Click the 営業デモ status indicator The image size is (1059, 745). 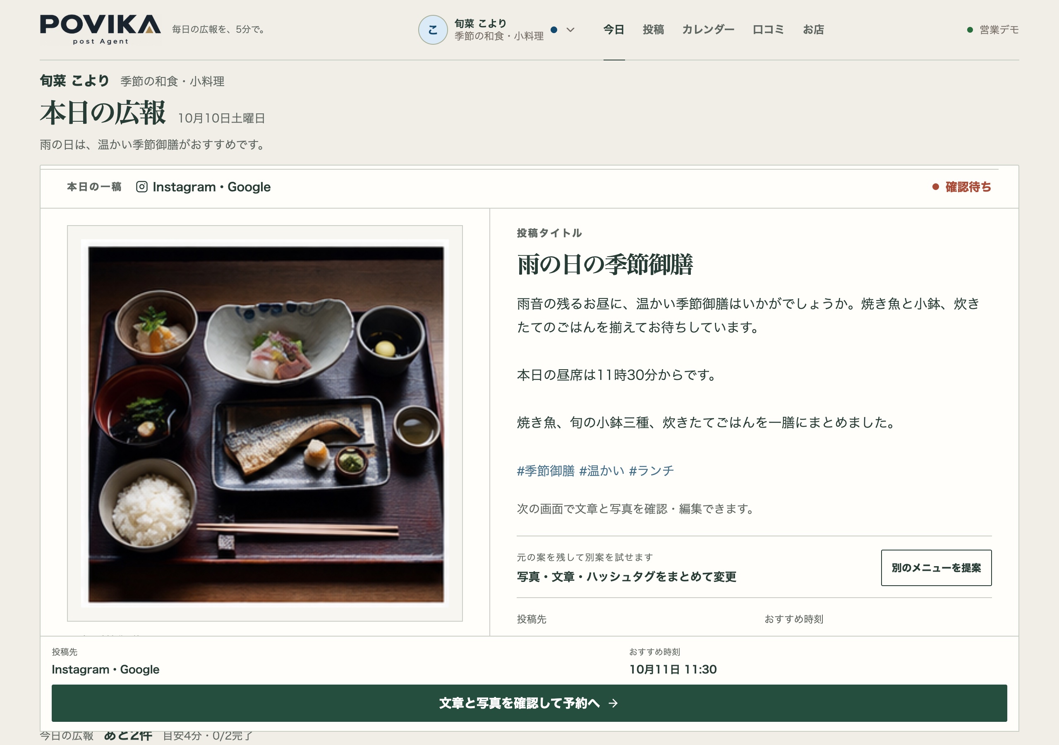[x=992, y=29]
